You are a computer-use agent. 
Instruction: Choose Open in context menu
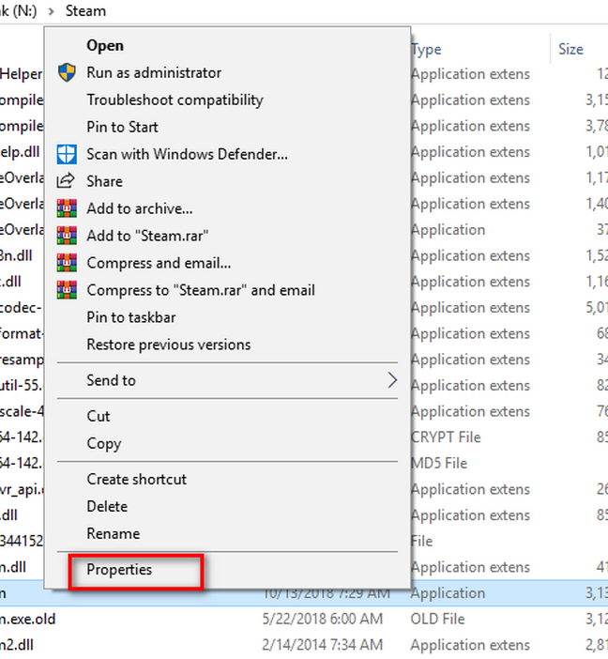105,45
